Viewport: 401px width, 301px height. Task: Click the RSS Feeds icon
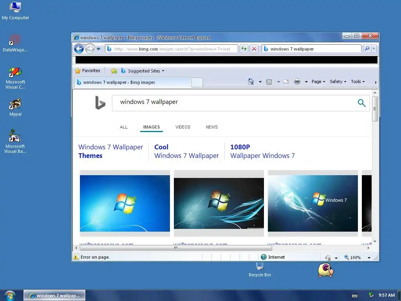[x=269, y=82]
